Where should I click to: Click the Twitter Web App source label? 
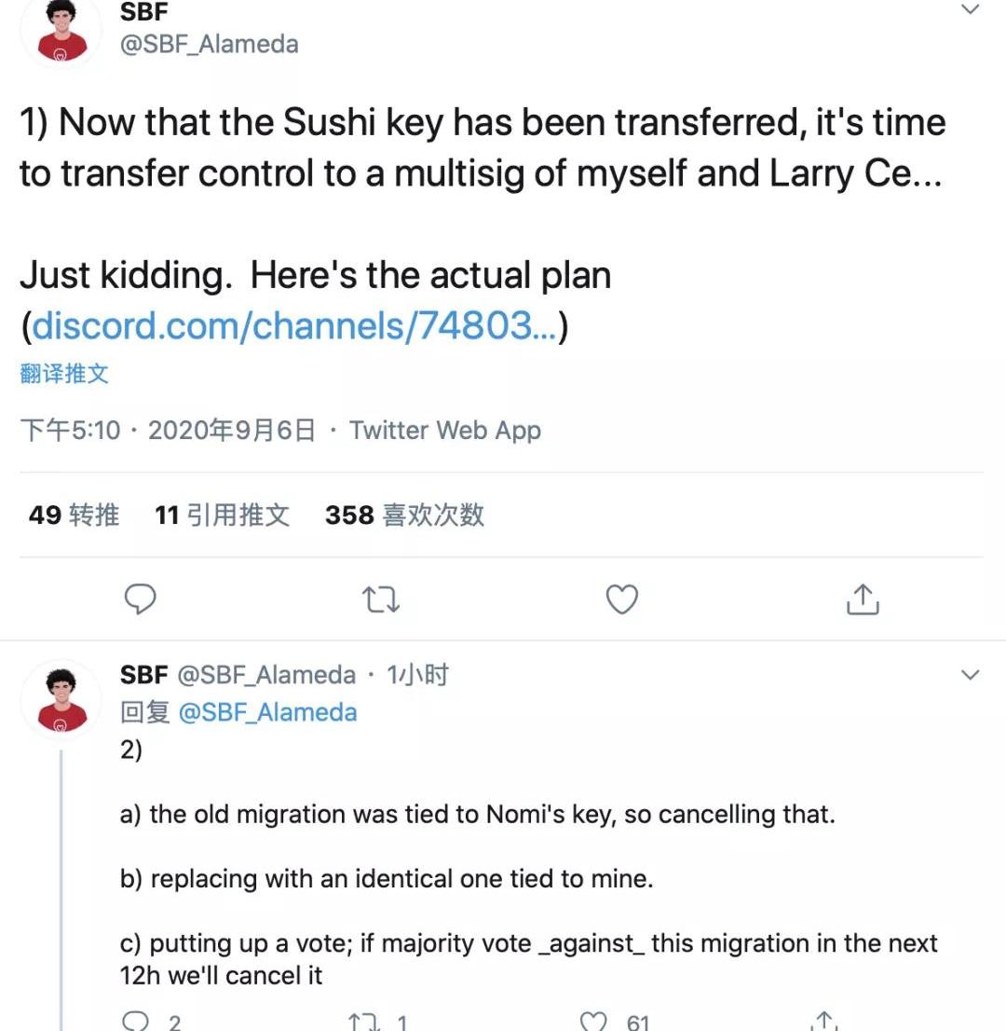coord(445,431)
